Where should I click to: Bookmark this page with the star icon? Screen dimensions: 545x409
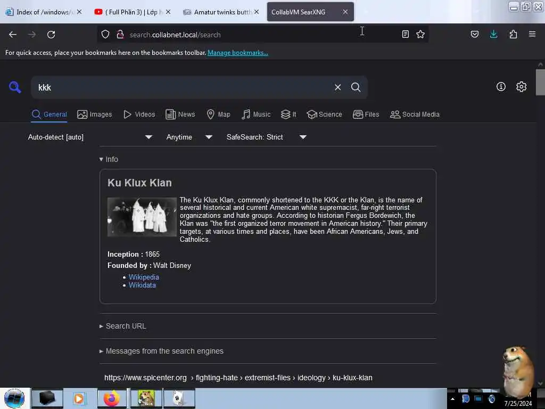click(420, 34)
